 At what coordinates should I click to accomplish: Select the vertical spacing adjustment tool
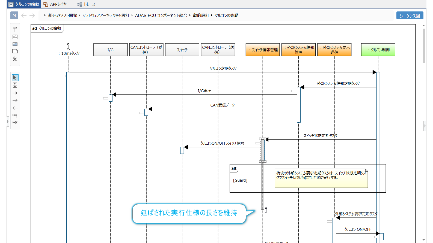tap(15, 85)
